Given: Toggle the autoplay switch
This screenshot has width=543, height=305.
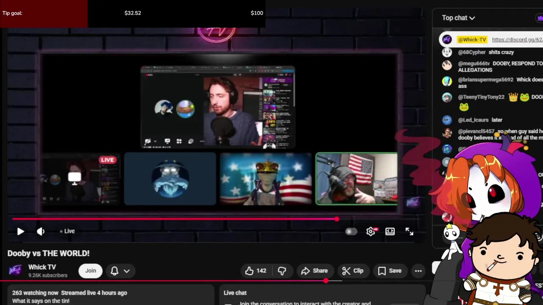Looking at the screenshot, I should tap(350, 231).
